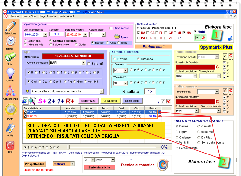Click Elabora fase 1 green icon
This screenshot has width=241, height=176.
[217, 35]
